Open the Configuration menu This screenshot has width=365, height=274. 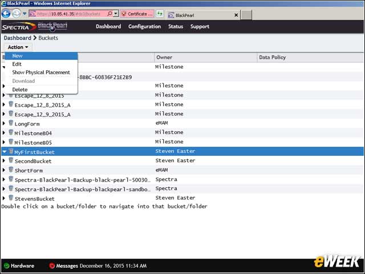pos(144,27)
